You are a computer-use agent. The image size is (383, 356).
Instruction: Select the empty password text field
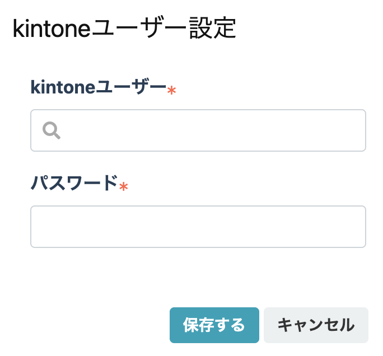coord(198,227)
